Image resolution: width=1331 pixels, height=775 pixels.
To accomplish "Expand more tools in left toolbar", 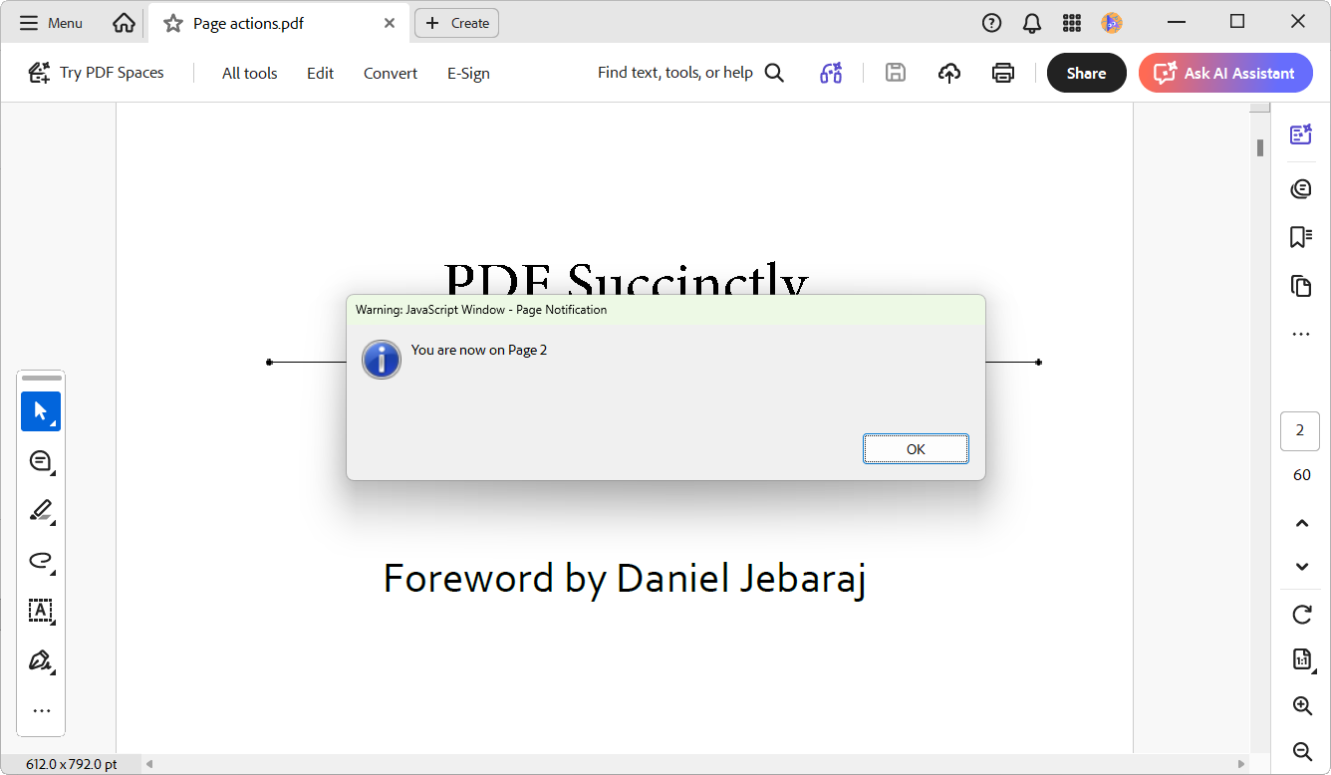I will 41,710.
